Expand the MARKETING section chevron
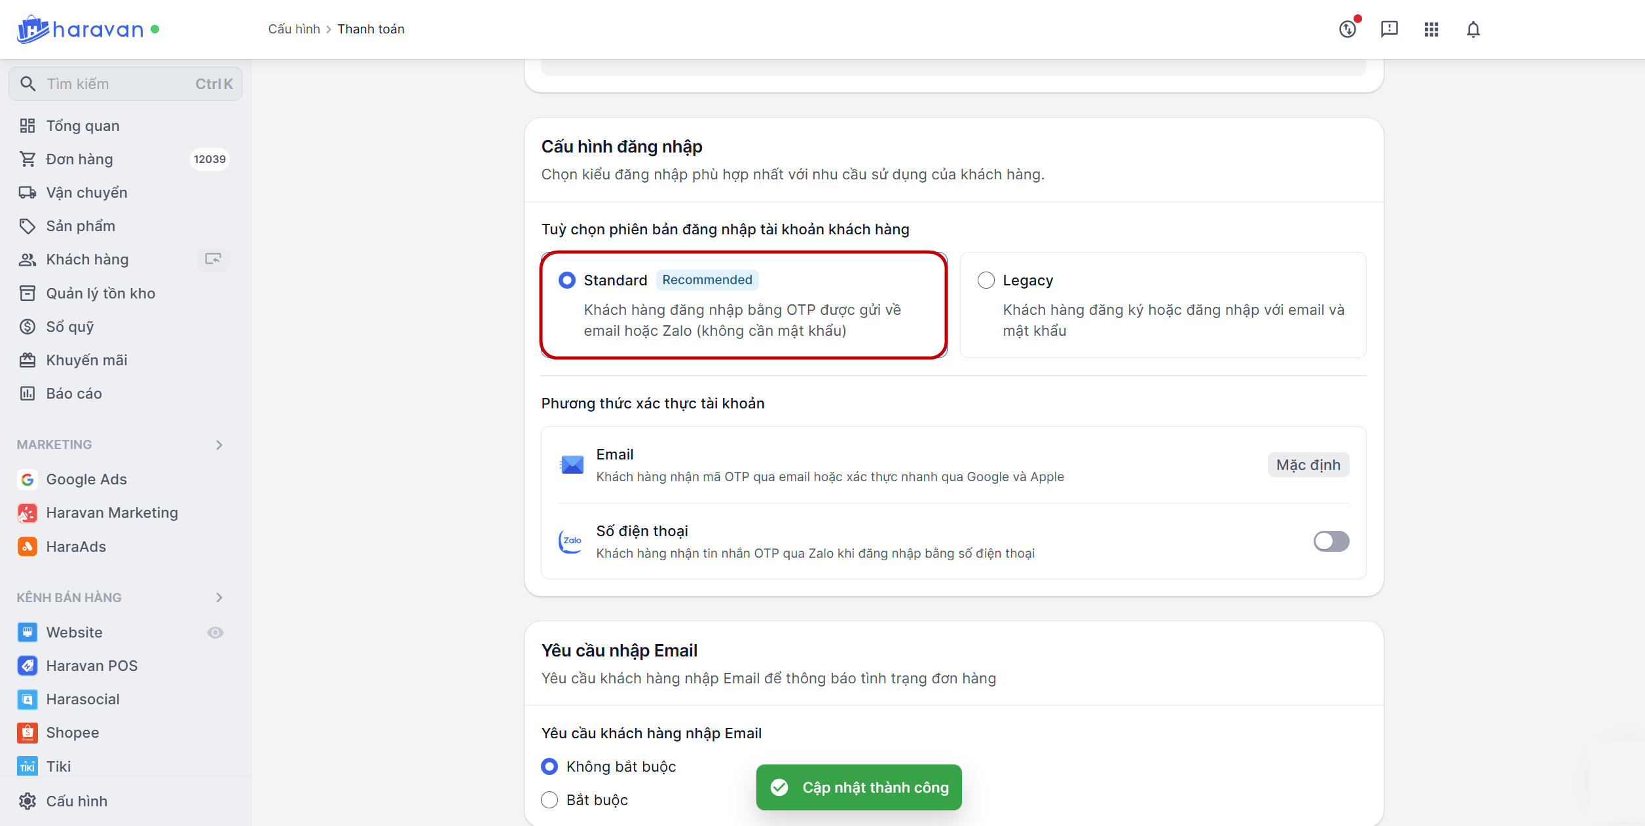Image resolution: width=1645 pixels, height=826 pixels. tap(219, 445)
